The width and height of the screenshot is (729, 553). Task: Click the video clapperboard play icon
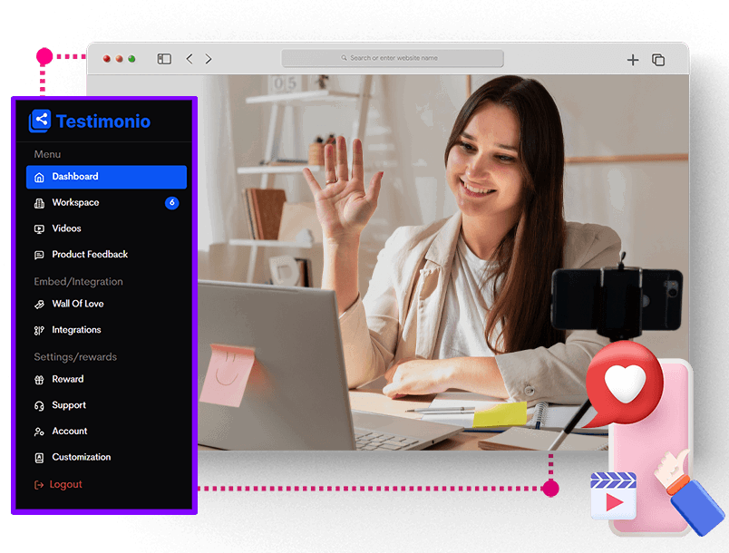[613, 496]
